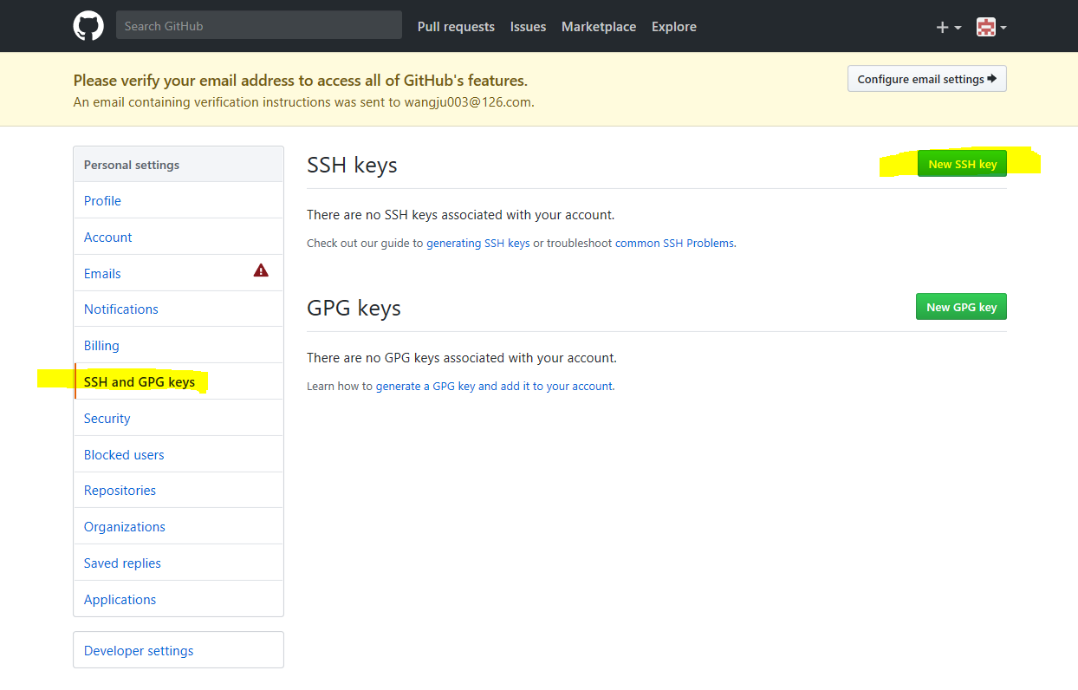Image resolution: width=1078 pixels, height=690 pixels.
Task: Select Organizations in settings sidebar
Action: pos(179,526)
